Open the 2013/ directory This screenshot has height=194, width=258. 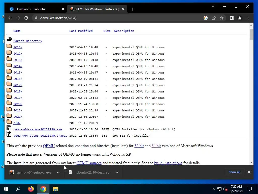click(18, 60)
